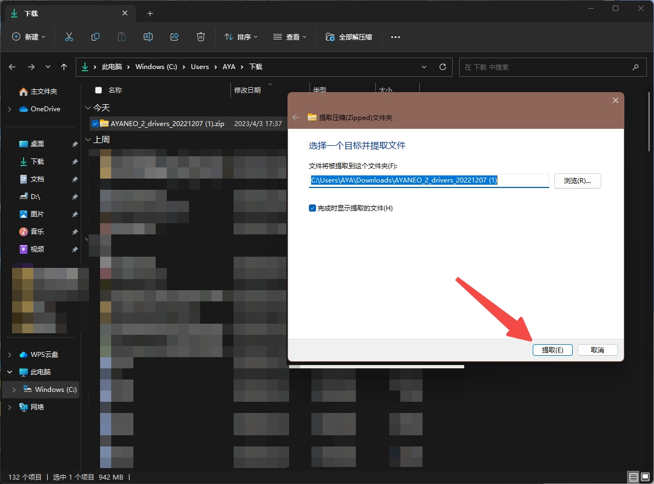
Task: Click the 提取(E) button
Action: click(x=552, y=350)
